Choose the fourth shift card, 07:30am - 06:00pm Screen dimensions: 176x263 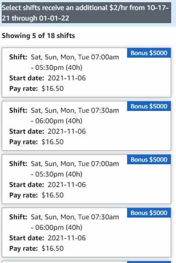pos(86,232)
